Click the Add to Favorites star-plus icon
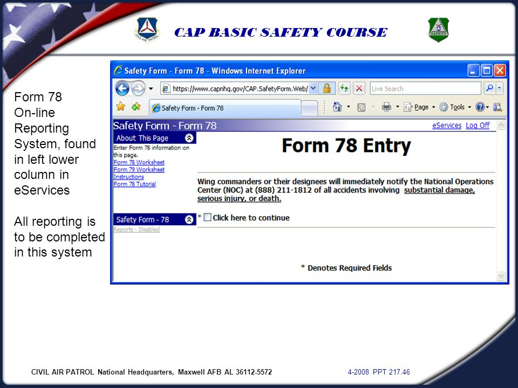The height and width of the screenshot is (388, 518). point(136,107)
